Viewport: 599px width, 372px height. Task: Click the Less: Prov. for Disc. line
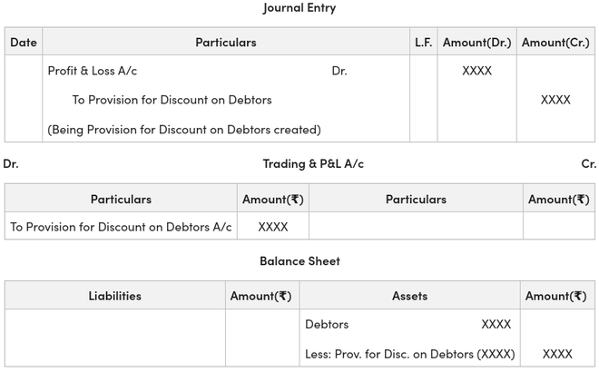(x=410, y=354)
